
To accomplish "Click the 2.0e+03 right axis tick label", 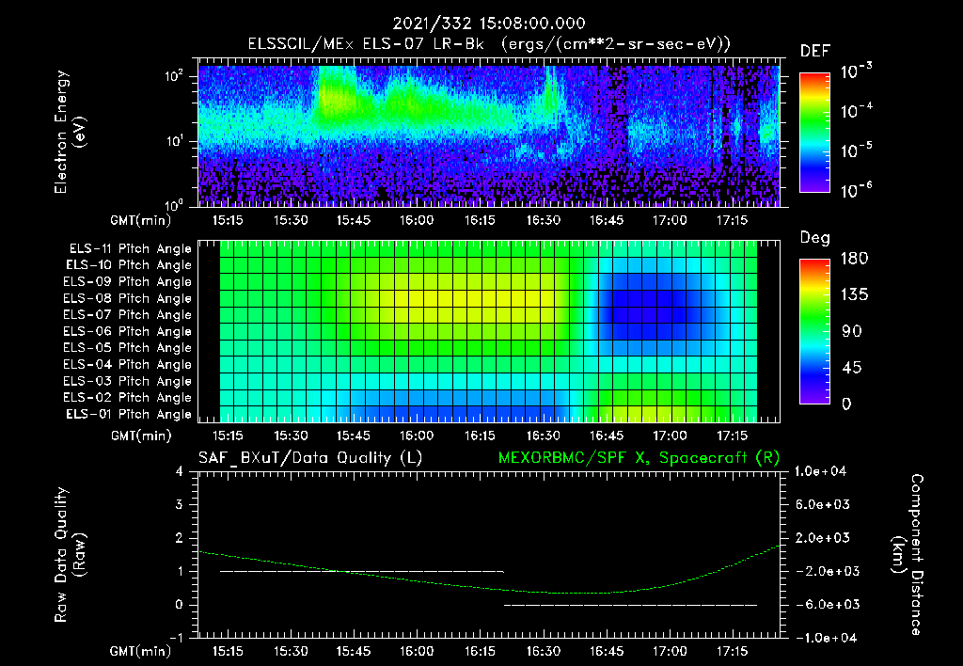I will coord(823,537).
